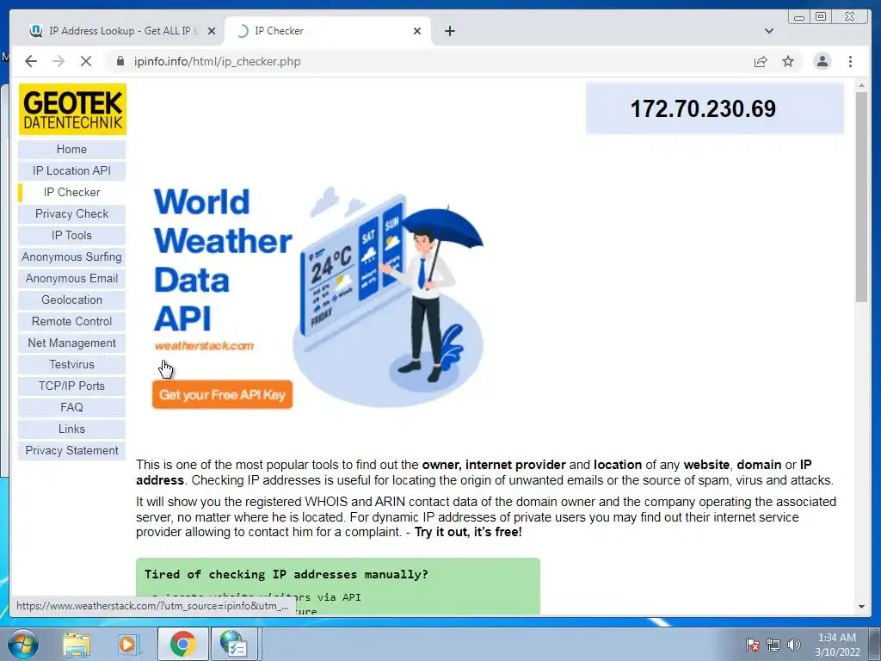Open the TCP/IP Ports sidebar link
Image resolution: width=881 pixels, height=661 pixels.
pos(71,386)
